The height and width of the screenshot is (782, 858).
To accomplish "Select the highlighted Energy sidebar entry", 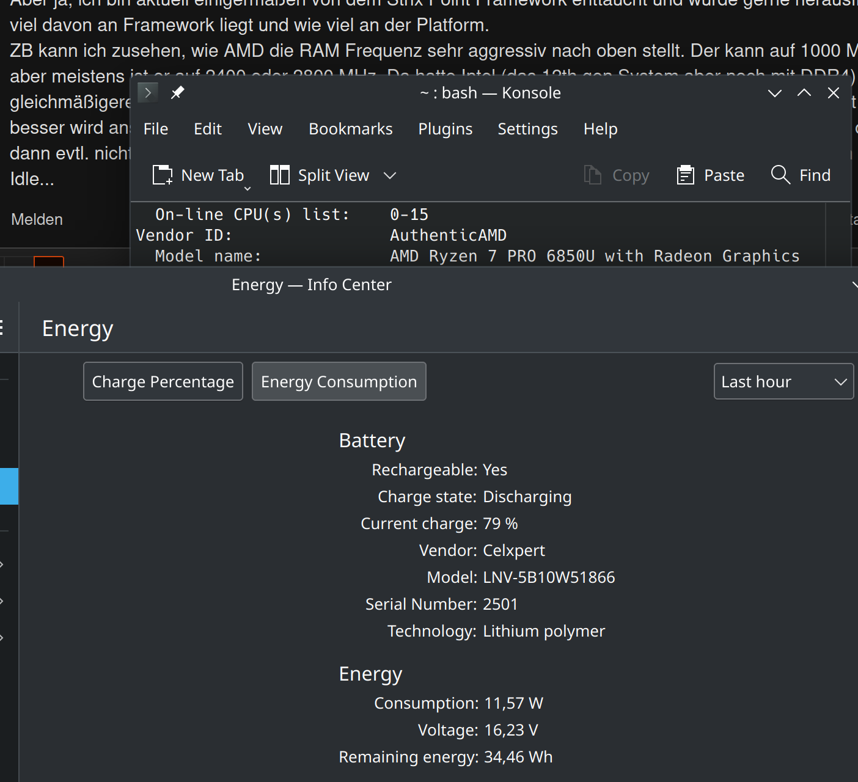I will click(9, 486).
